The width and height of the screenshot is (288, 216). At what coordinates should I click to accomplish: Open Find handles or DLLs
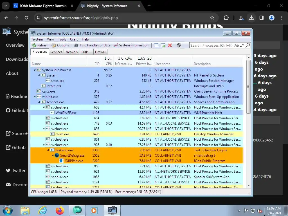[x=92, y=45]
